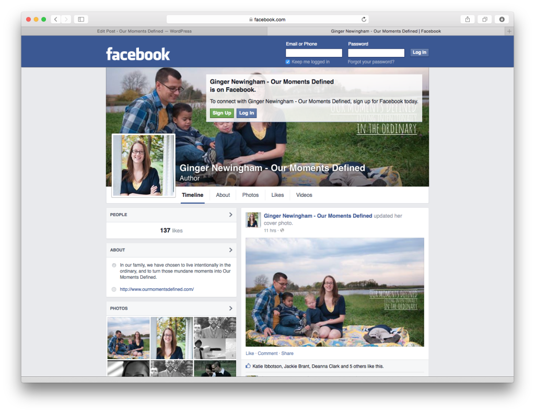535x413 pixels.
Task: Click the green Sign Up button
Action: tap(222, 113)
